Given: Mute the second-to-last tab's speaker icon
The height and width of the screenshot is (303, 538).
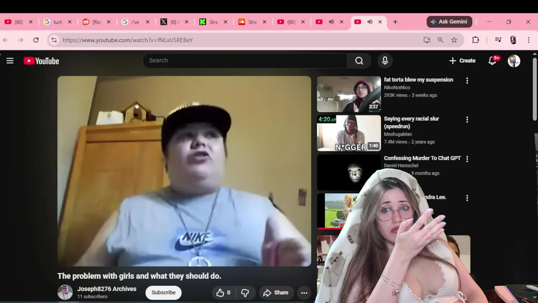Looking at the screenshot, I should [331, 22].
